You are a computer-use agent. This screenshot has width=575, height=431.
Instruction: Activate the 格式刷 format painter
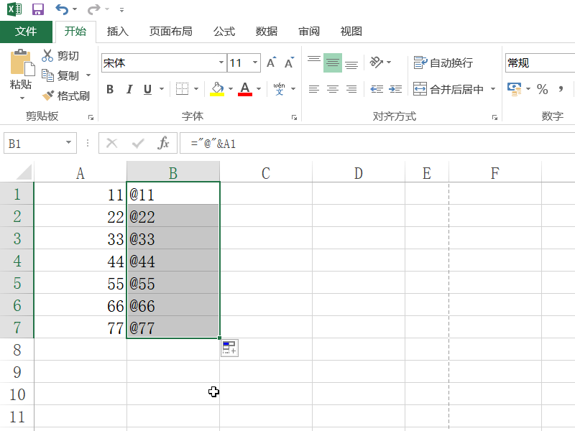pos(65,96)
